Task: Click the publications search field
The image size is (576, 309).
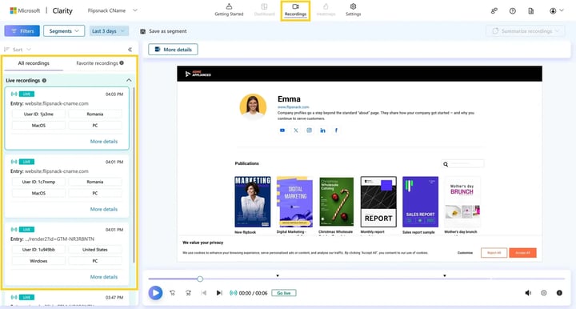Action: (463, 164)
